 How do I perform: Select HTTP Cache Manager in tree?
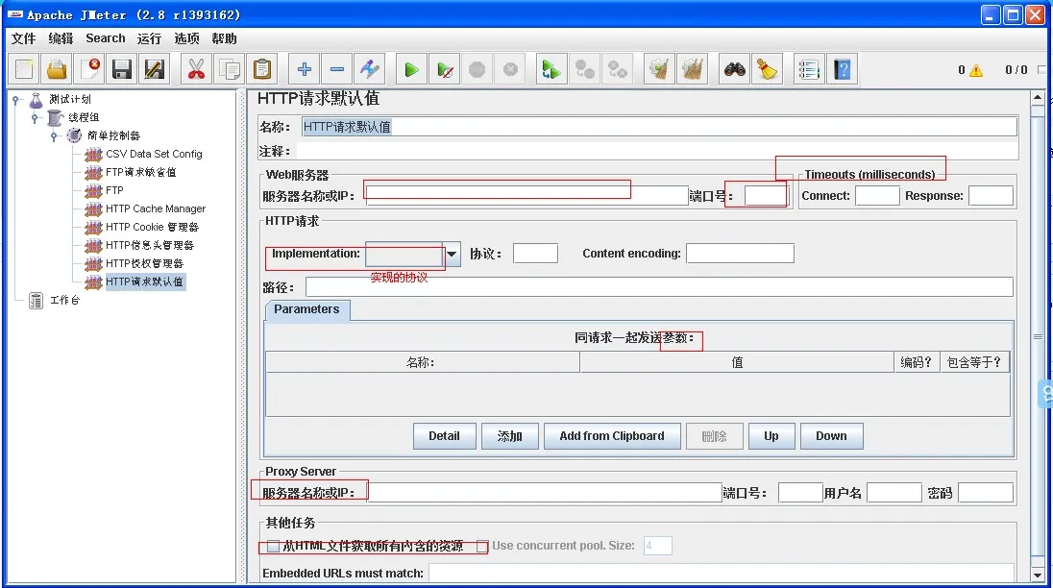pyautogui.click(x=156, y=208)
